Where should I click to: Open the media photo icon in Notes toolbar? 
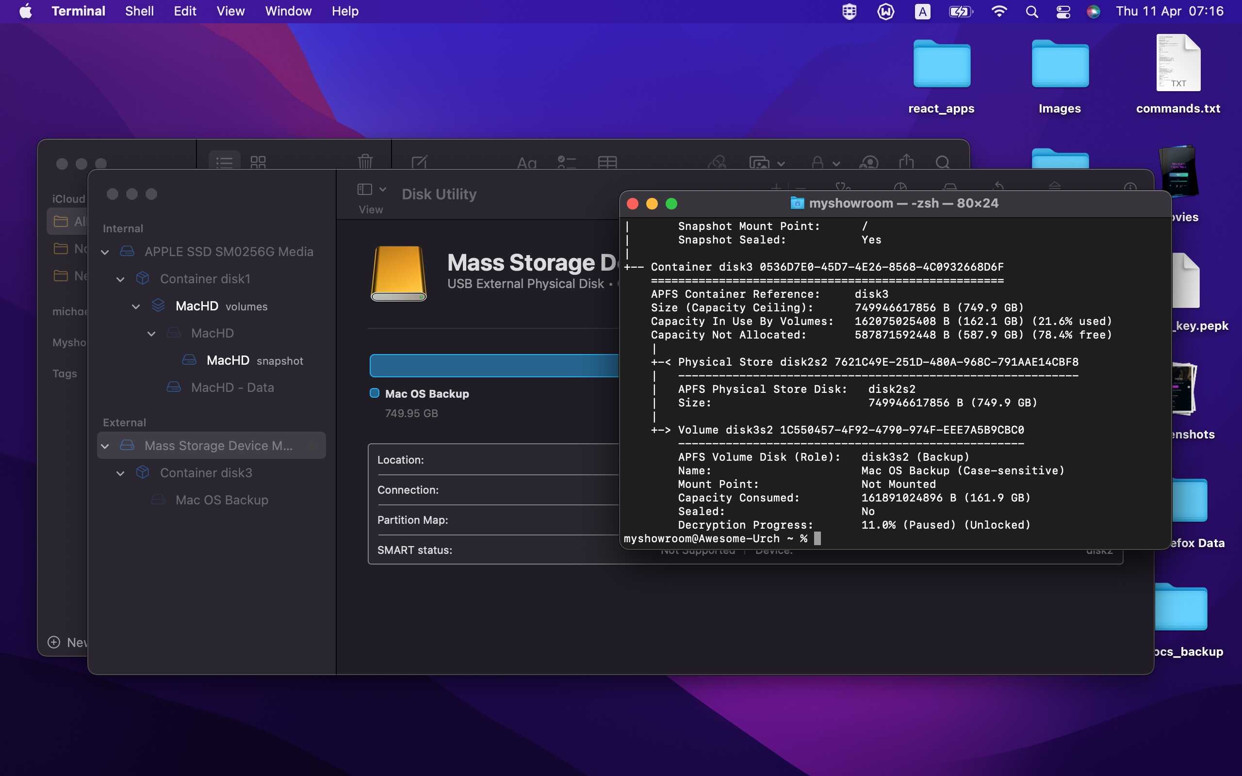click(x=759, y=163)
